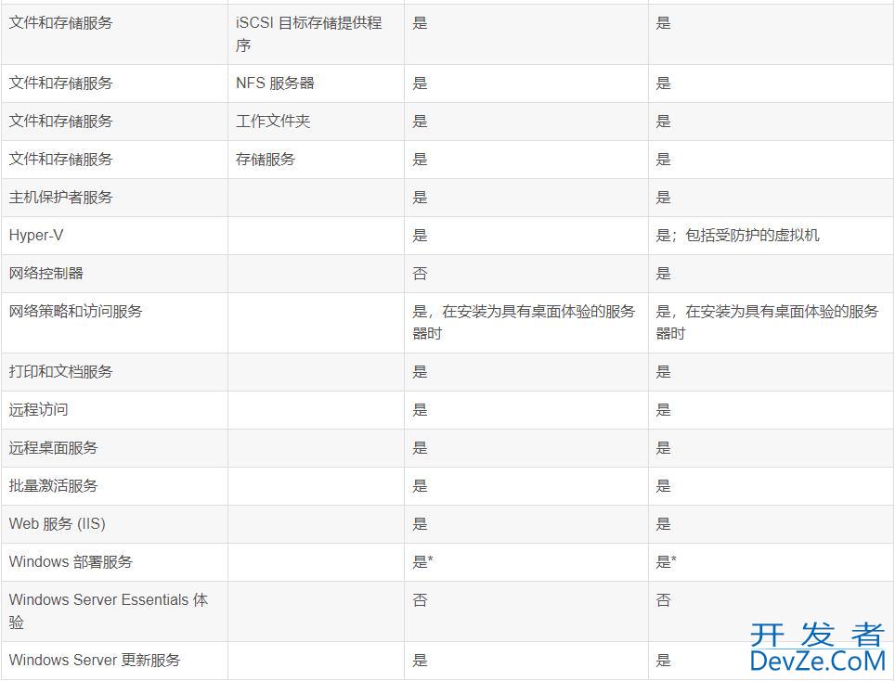The width and height of the screenshot is (895, 681).
Task: Select the '主机保护者服务' row label
Action: click(60, 198)
